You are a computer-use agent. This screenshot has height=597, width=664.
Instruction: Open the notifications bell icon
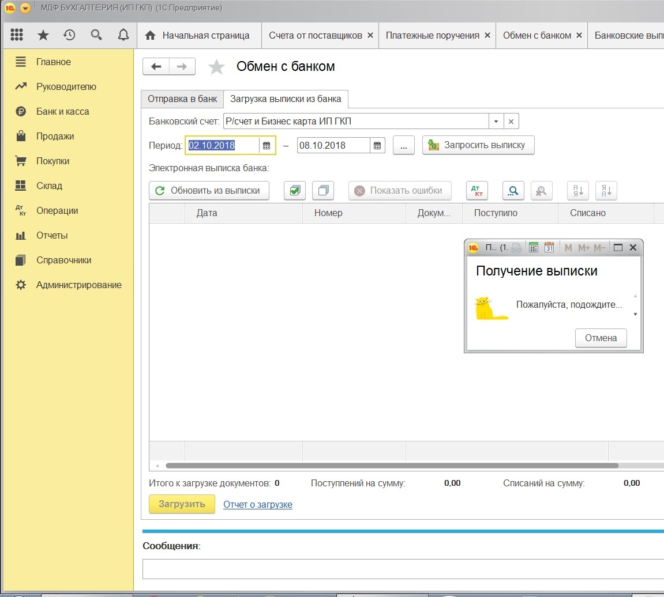coord(123,35)
